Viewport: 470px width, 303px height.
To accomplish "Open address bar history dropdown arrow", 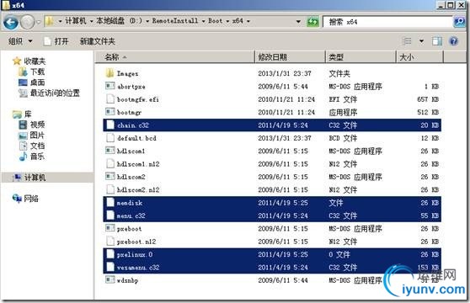I will click(298, 22).
